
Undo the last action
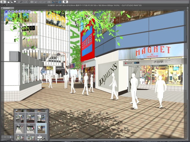click(21, 2)
